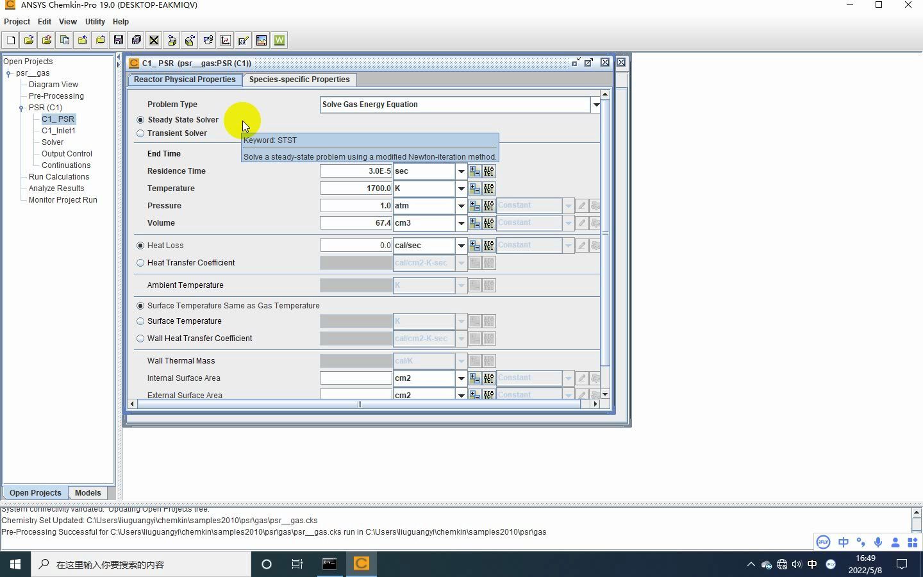
Task: Click the sliders icon in the Pressure row
Action: (x=489, y=206)
